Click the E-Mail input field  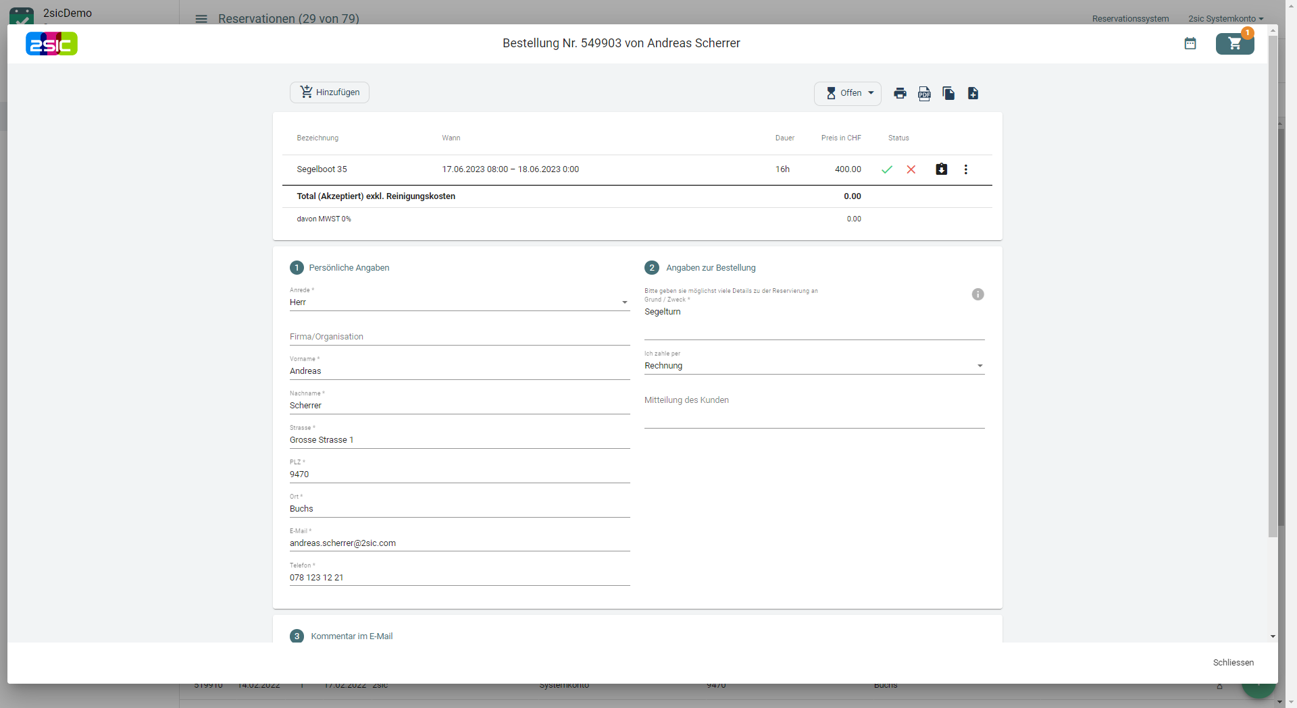coord(459,543)
